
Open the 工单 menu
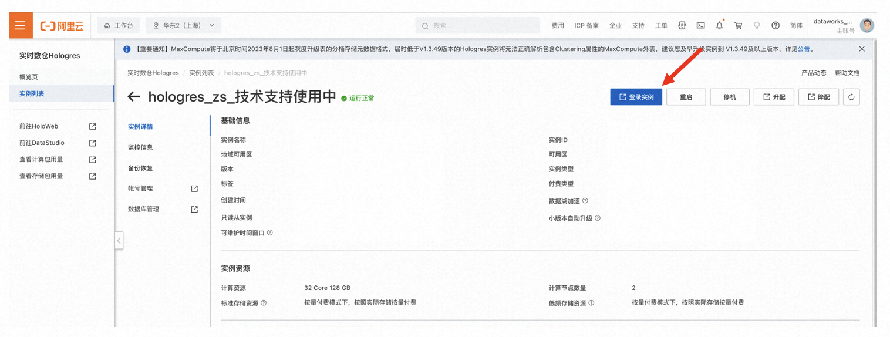tap(661, 26)
